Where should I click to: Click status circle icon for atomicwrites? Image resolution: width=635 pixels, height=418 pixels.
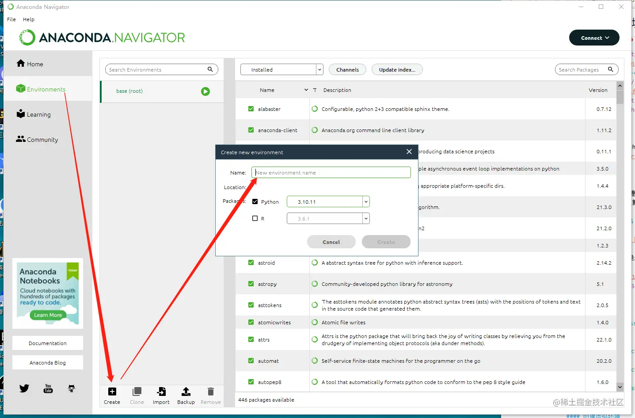(315, 322)
